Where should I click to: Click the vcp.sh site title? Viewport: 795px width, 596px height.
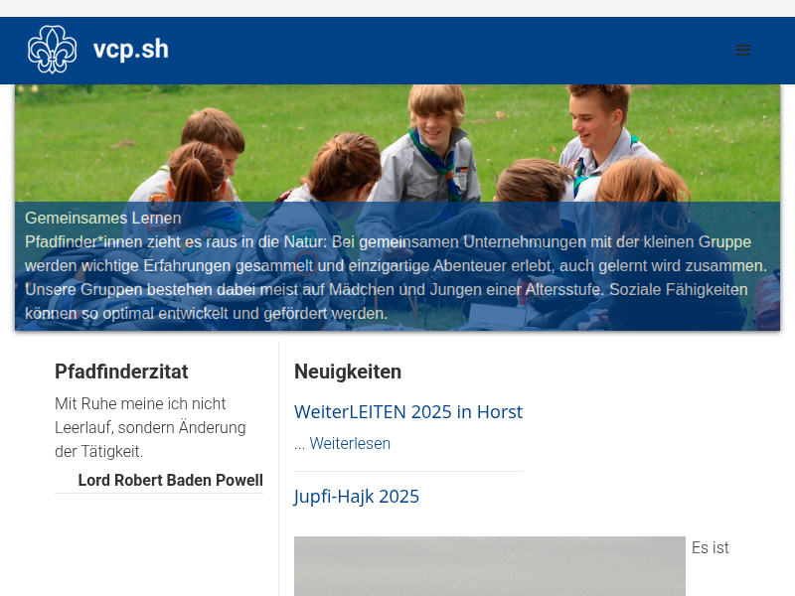(130, 50)
